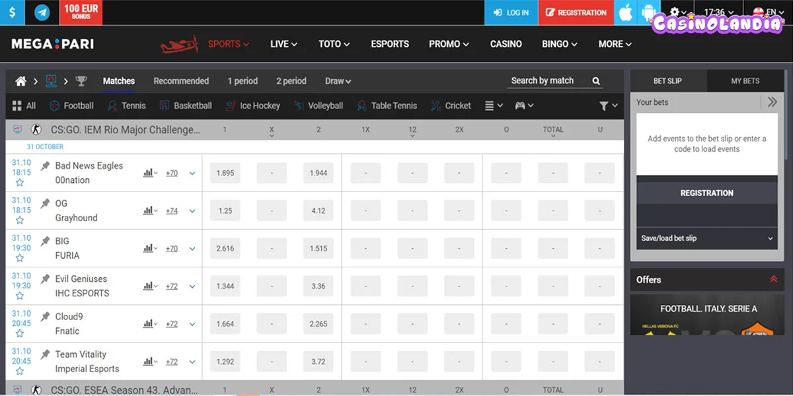Favorite the Cloud9 vs Fnatic match star
This screenshot has height=396, width=793.
[x=20, y=333]
